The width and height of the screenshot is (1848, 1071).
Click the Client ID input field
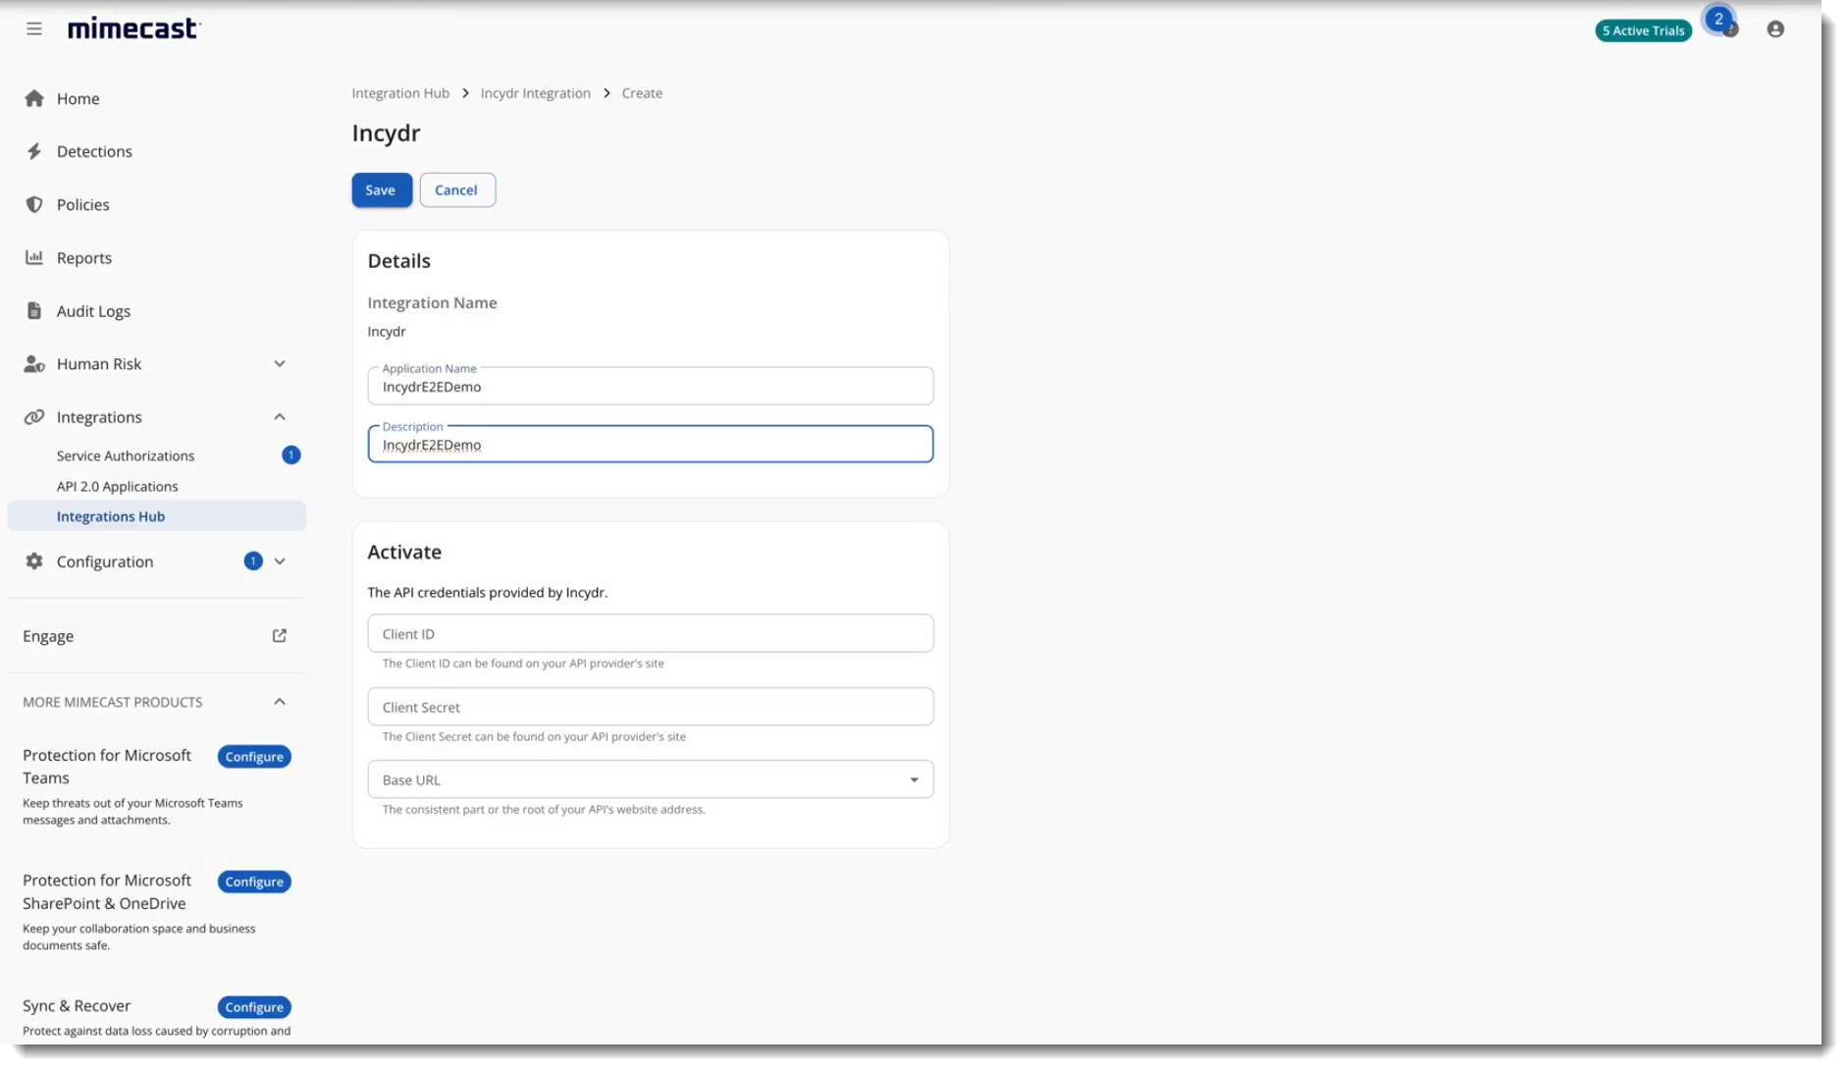(650, 633)
